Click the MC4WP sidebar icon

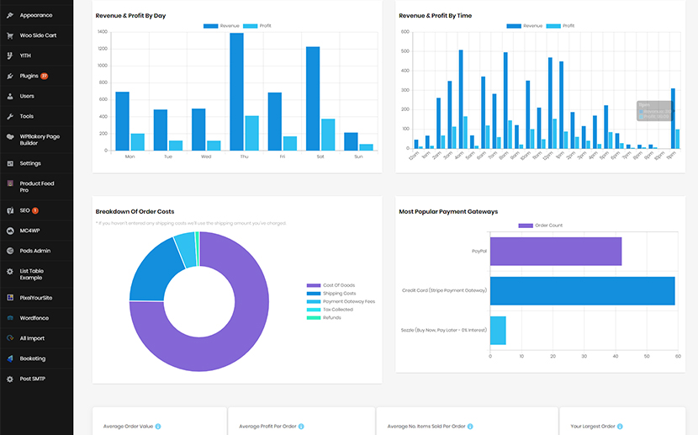pos(10,231)
